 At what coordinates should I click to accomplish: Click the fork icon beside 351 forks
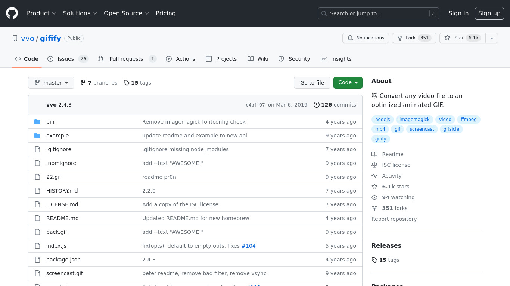click(x=374, y=208)
